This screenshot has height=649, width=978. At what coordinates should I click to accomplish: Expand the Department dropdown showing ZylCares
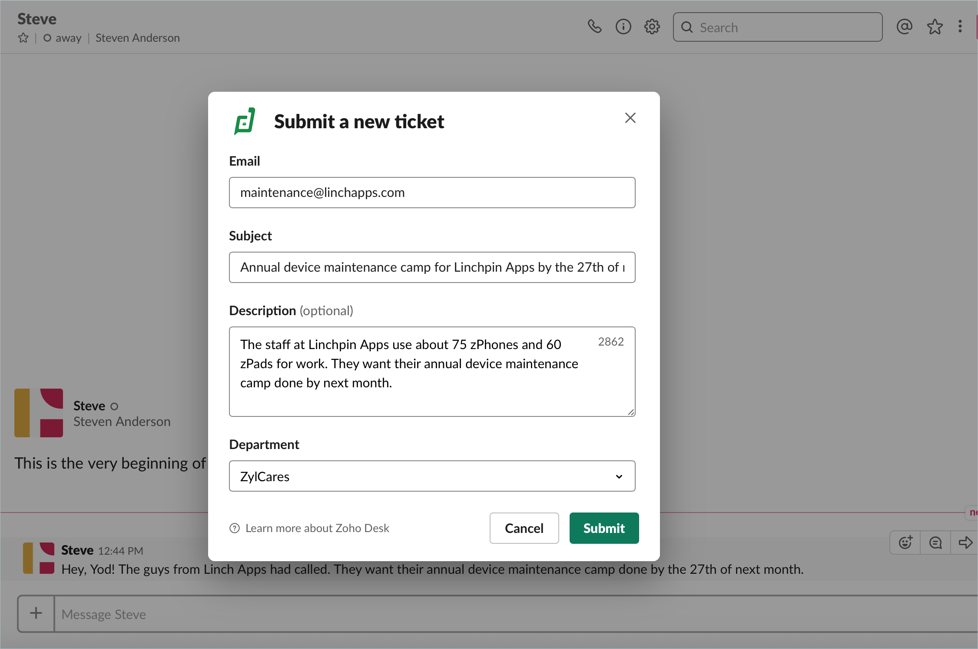432,476
